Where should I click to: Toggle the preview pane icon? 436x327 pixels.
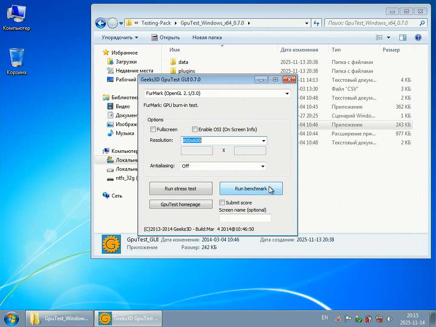(x=402, y=37)
